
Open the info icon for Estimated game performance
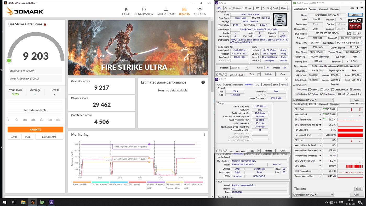pyautogui.click(x=203, y=82)
